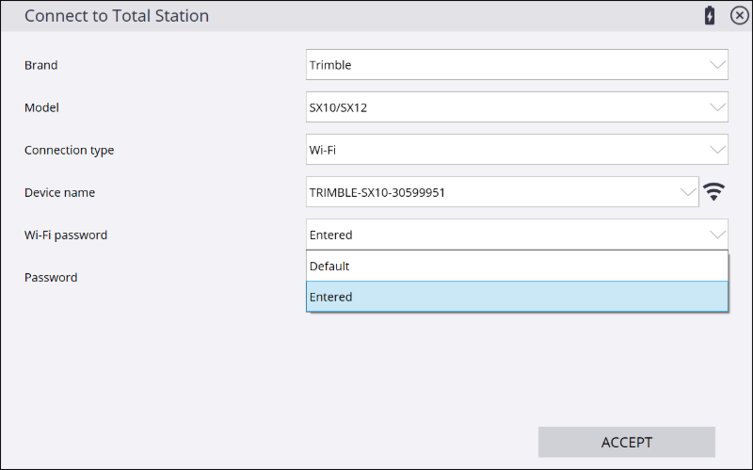
Task: Select Default from the password options
Action: (517, 266)
